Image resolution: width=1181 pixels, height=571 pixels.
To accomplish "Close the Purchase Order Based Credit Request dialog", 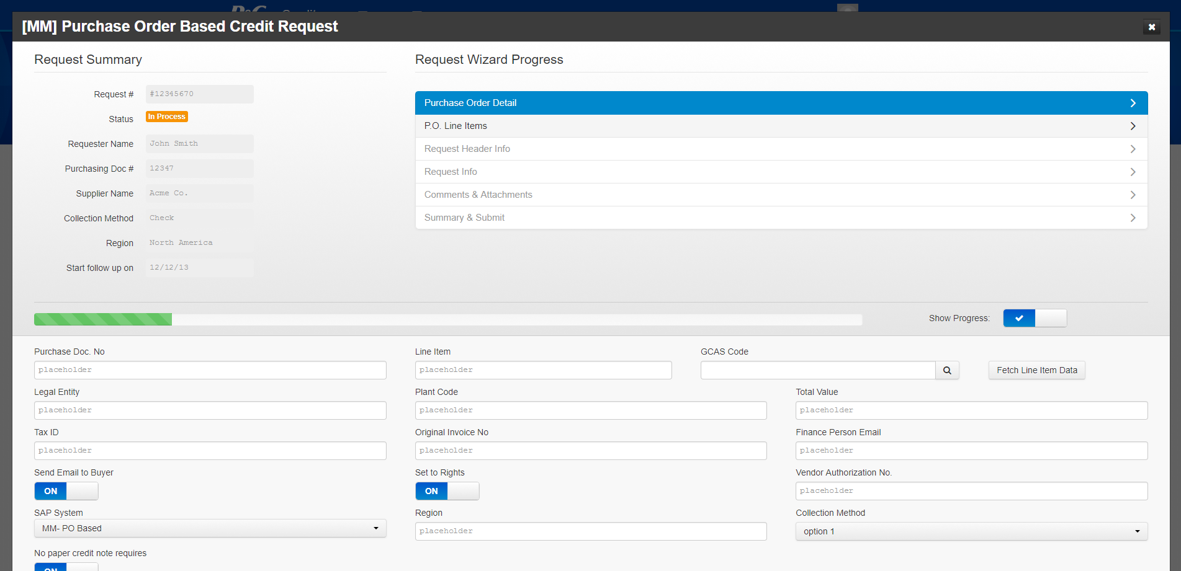I will 1151,27.
